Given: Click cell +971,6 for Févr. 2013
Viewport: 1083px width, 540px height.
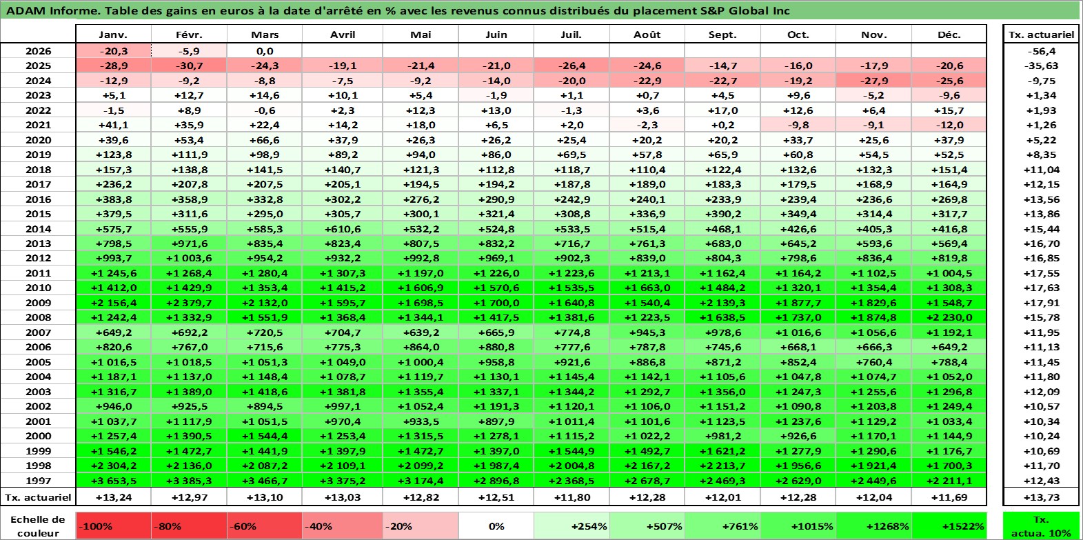Looking at the screenshot, I should (189, 243).
